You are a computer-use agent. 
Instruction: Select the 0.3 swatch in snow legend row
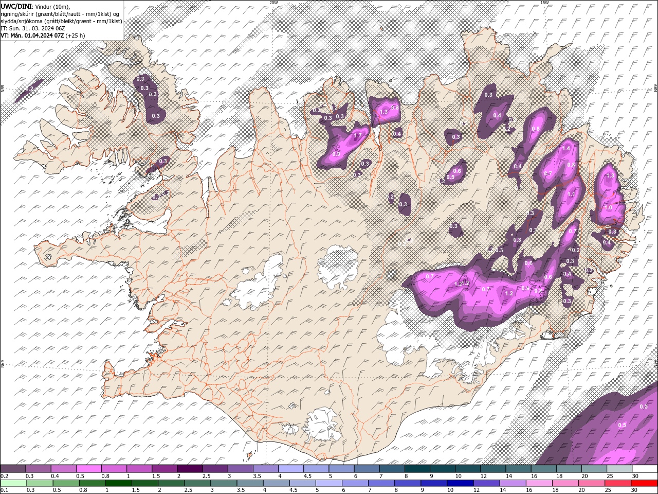pyautogui.click(x=38, y=469)
